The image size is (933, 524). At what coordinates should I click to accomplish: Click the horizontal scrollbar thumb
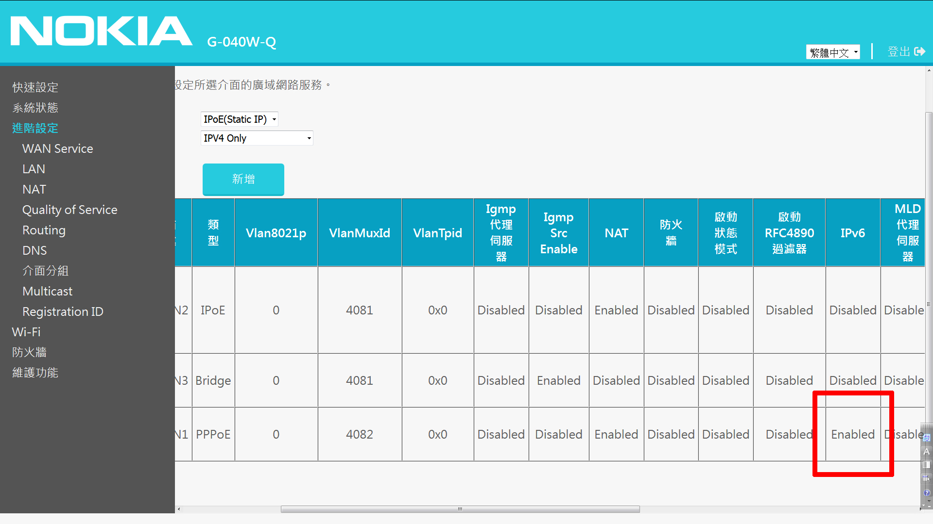pos(460,509)
